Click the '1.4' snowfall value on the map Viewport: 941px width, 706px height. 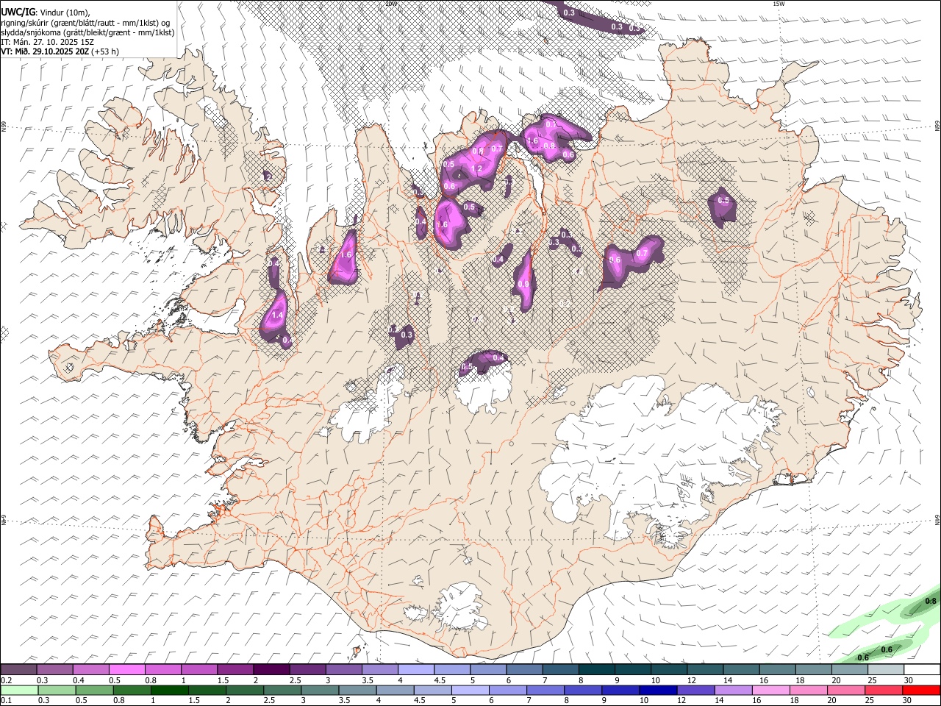tap(277, 315)
